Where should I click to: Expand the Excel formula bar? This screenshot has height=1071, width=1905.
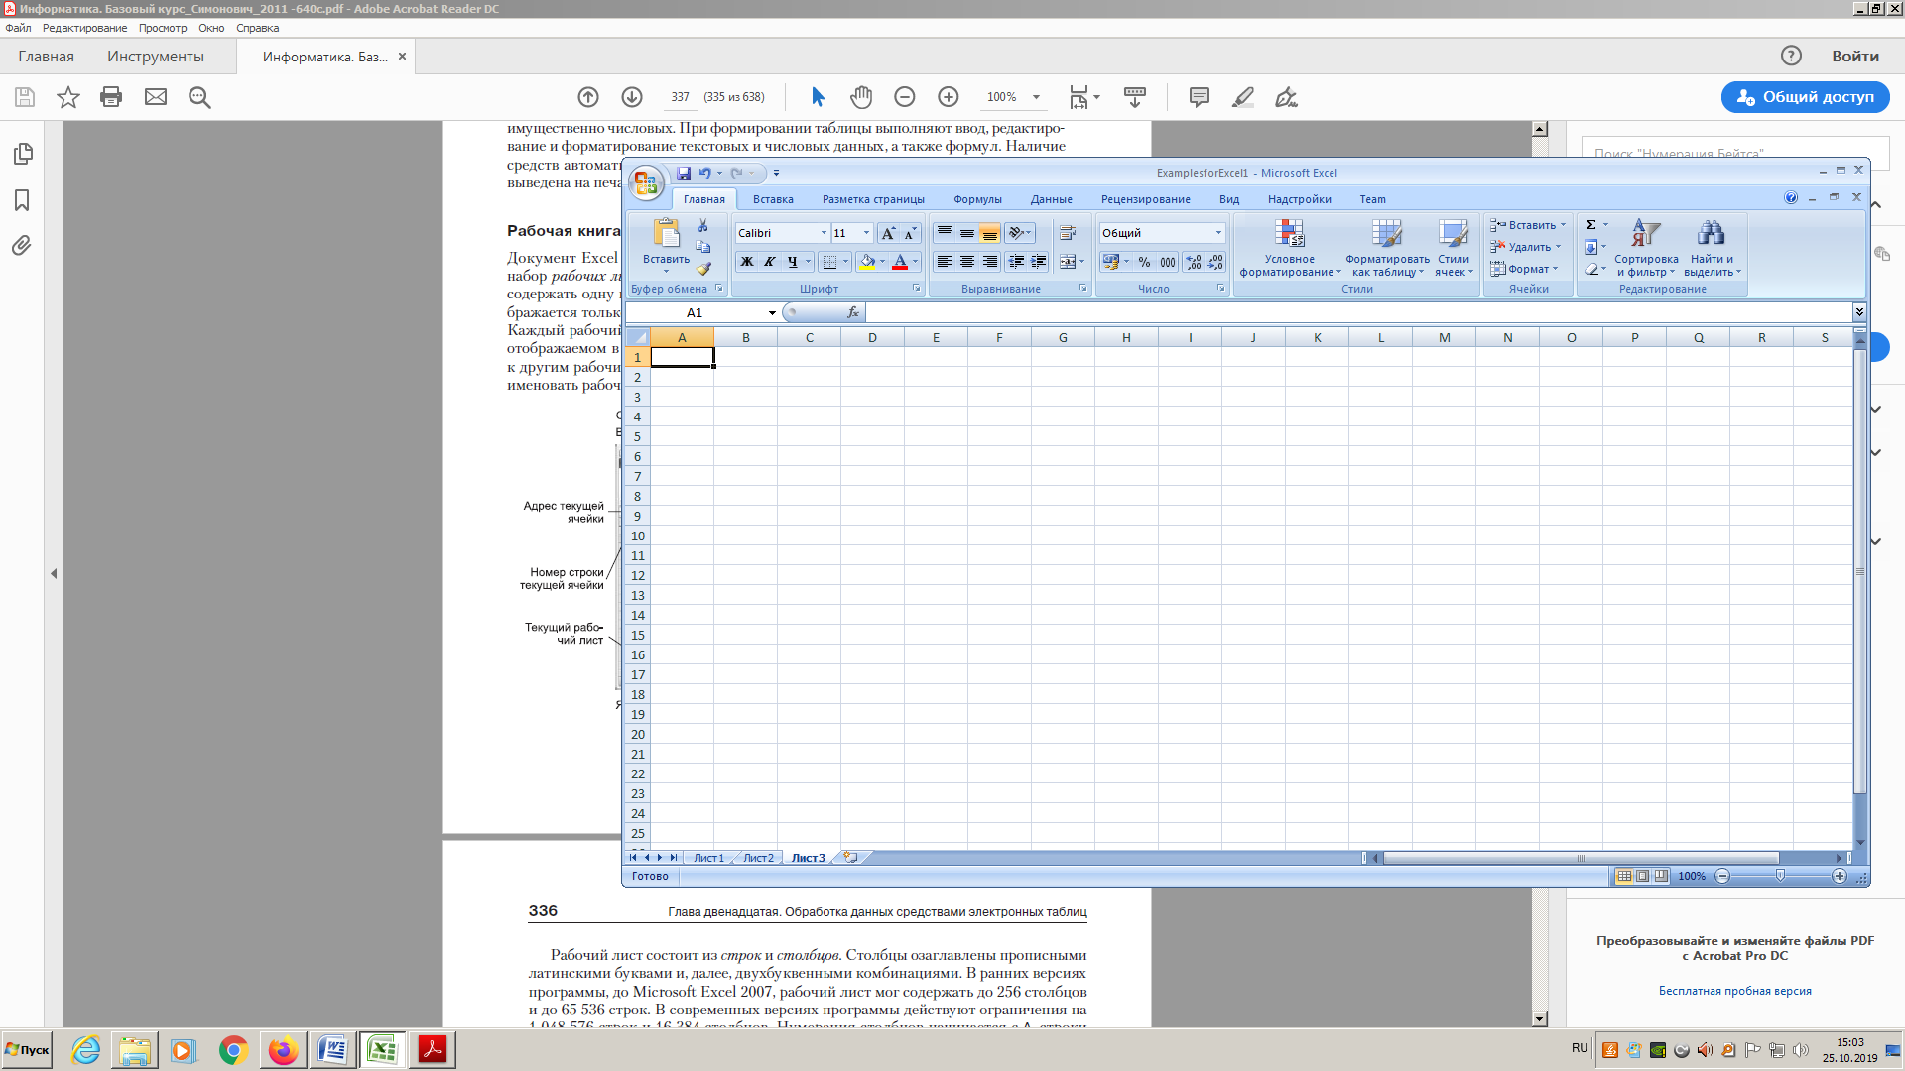(x=1859, y=312)
